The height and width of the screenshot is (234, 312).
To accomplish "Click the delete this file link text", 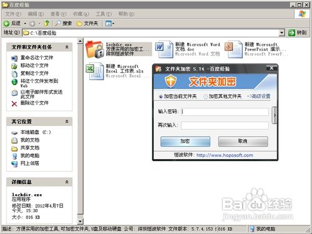I will (34, 103).
